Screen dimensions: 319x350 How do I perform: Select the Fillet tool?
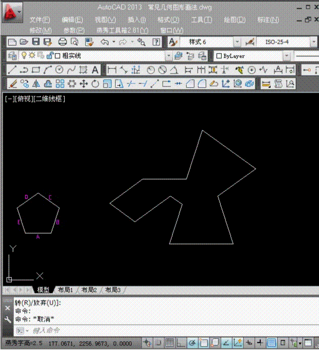click(x=202, y=84)
